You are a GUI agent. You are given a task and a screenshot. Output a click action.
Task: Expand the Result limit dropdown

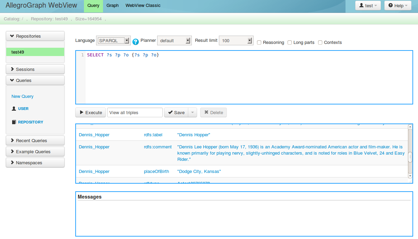[x=236, y=40]
